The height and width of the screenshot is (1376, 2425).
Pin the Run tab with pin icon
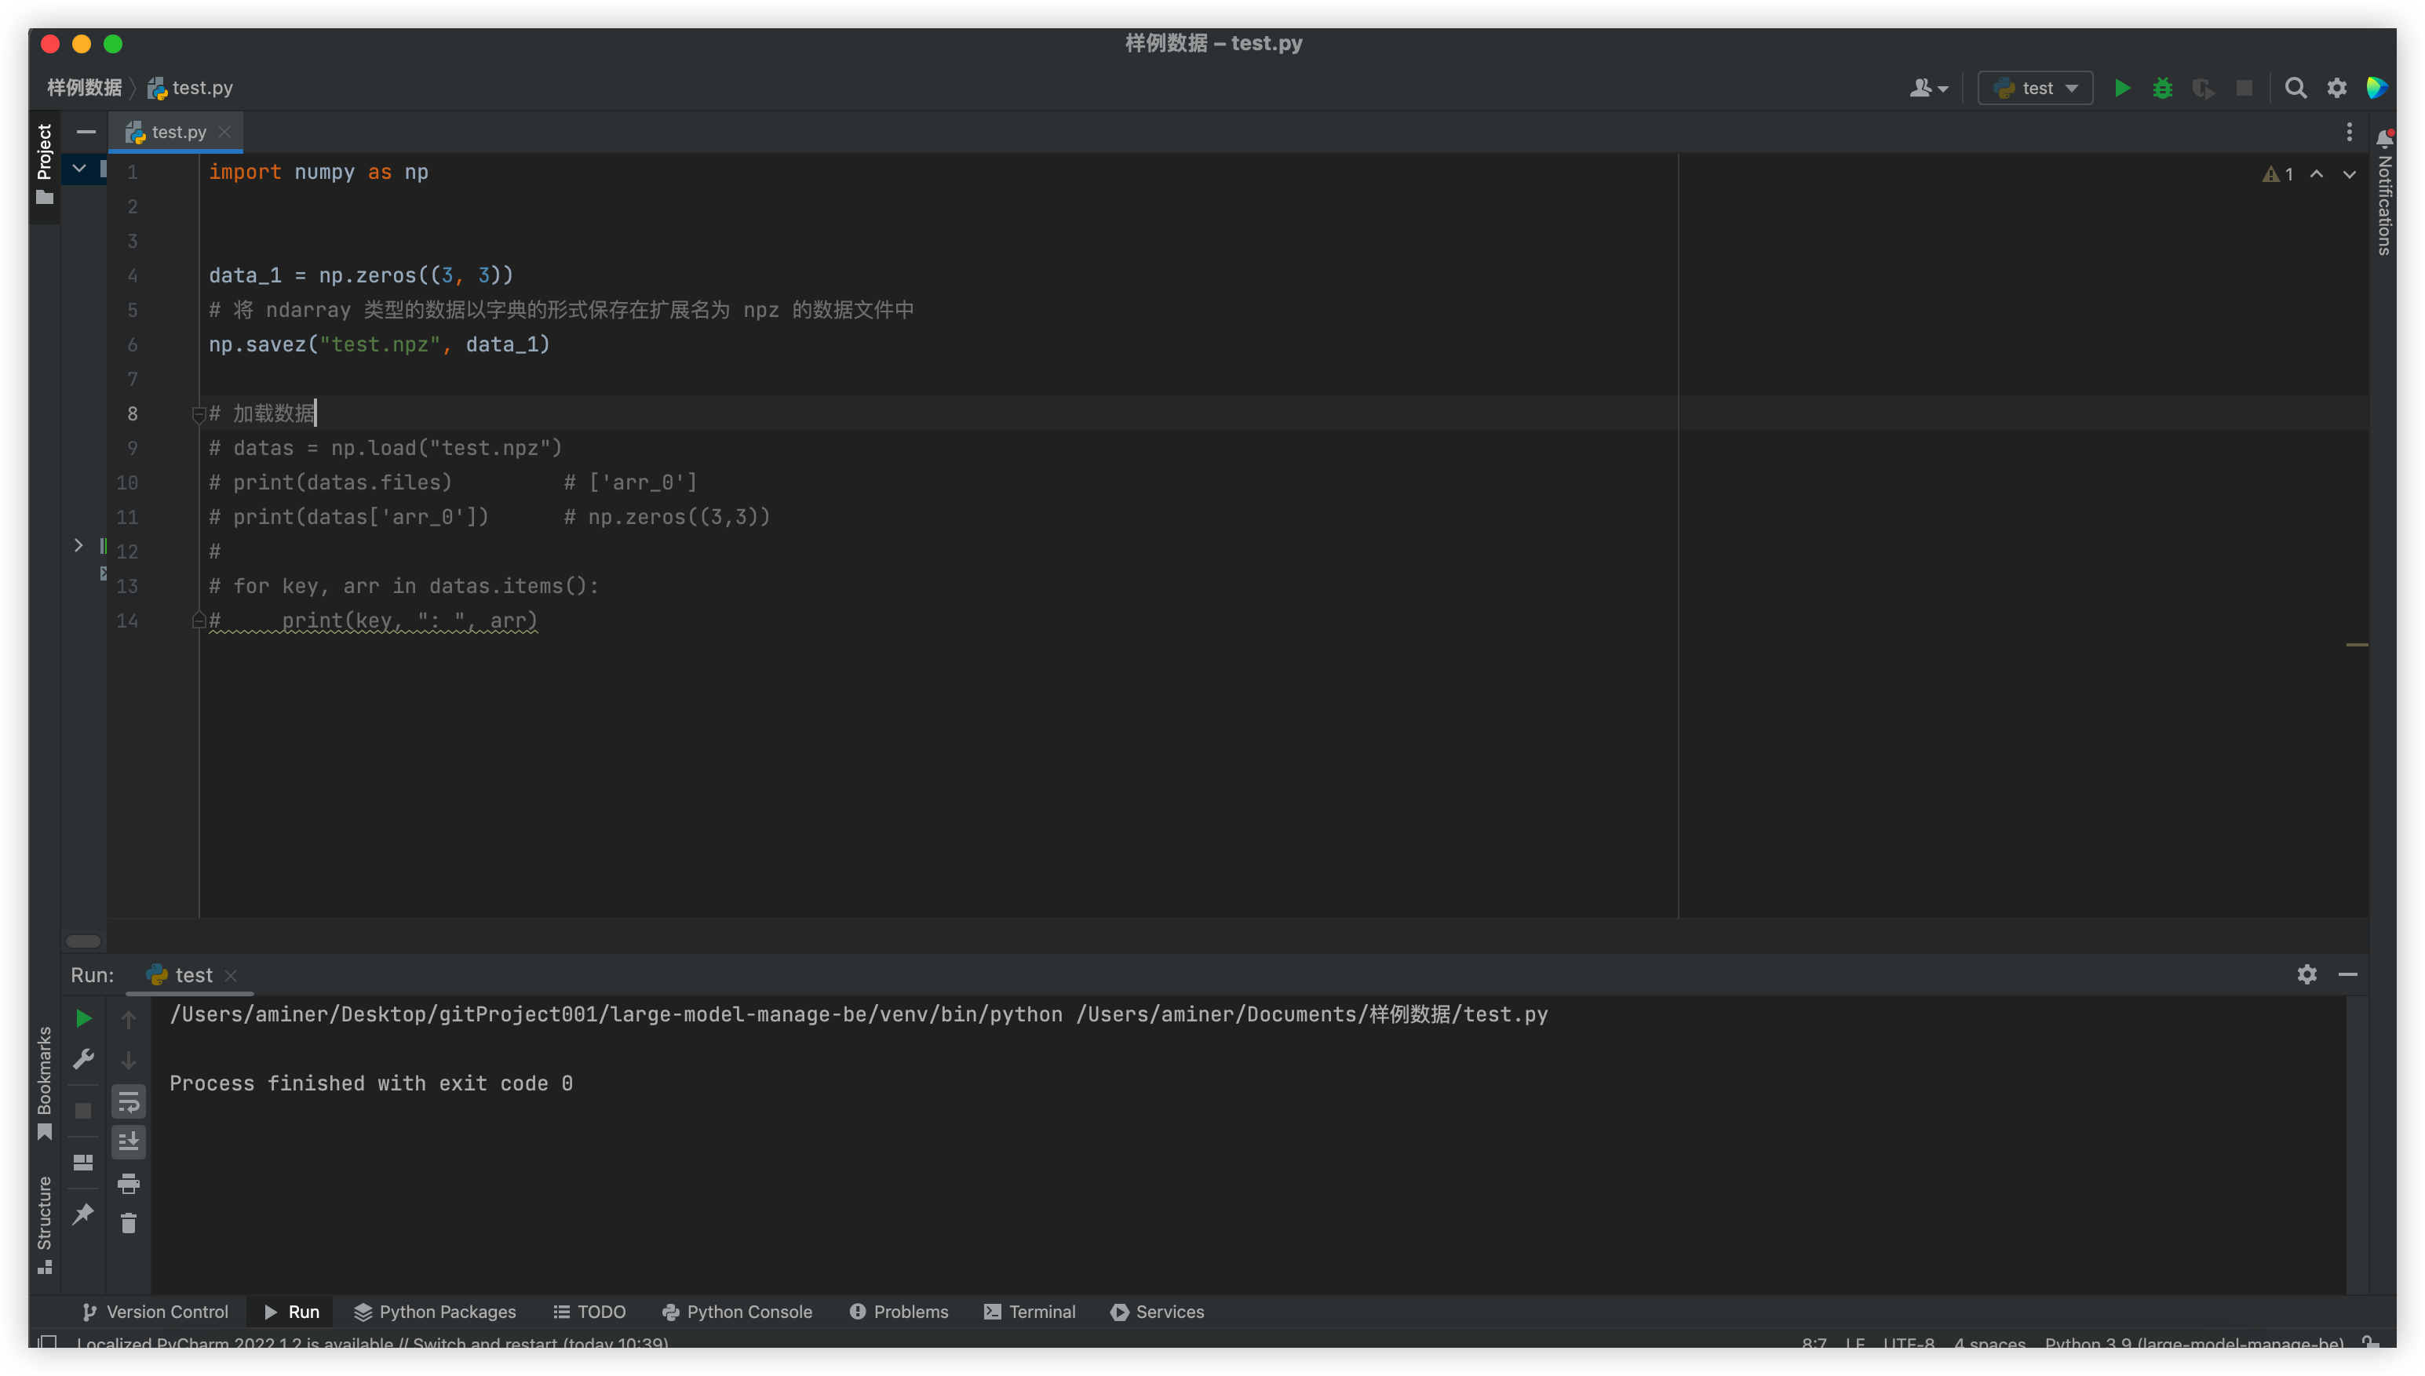83,1214
